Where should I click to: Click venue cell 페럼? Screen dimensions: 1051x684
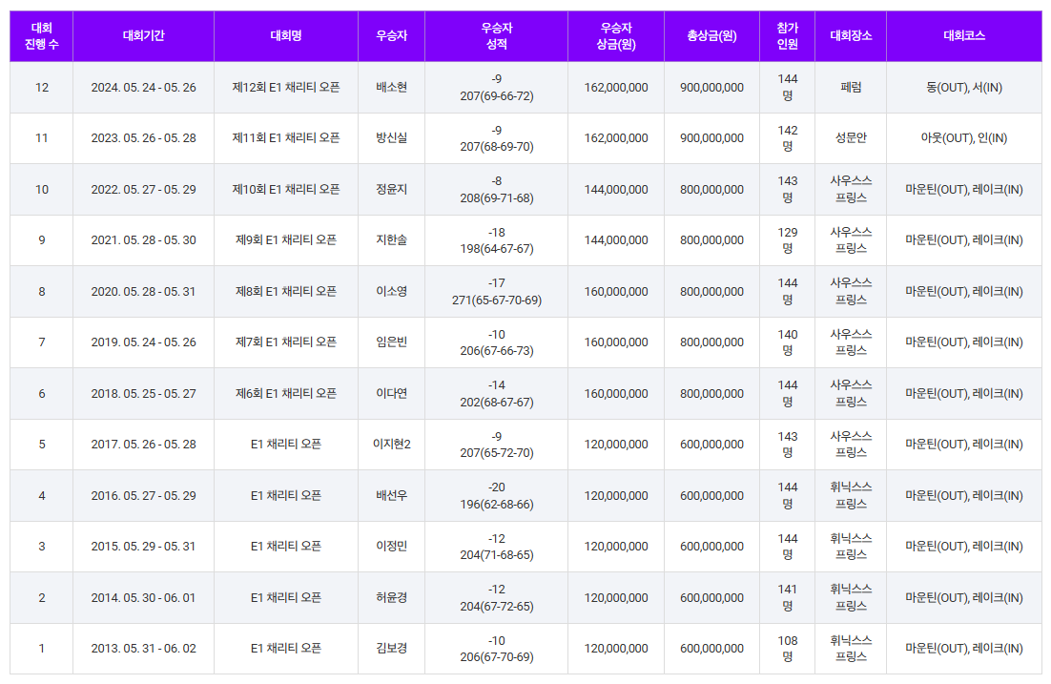[x=852, y=87]
